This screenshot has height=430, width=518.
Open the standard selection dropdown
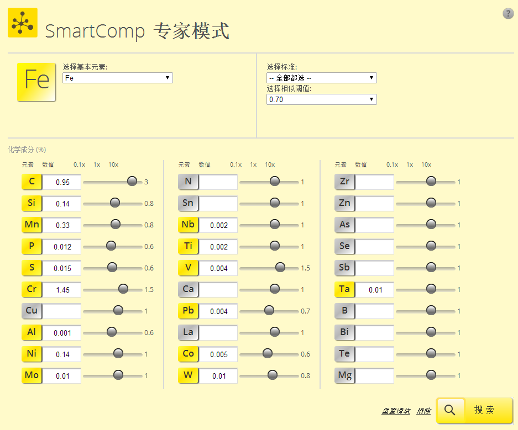(x=321, y=78)
